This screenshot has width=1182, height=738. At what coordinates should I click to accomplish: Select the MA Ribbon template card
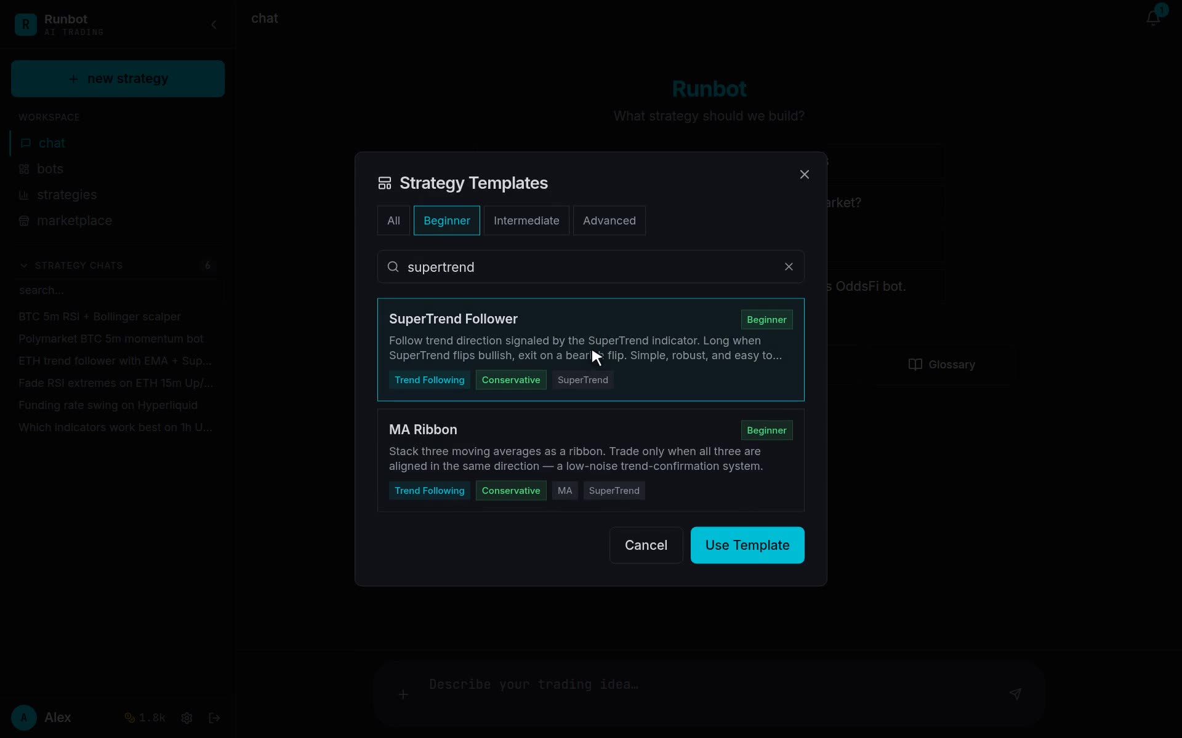[x=591, y=460]
